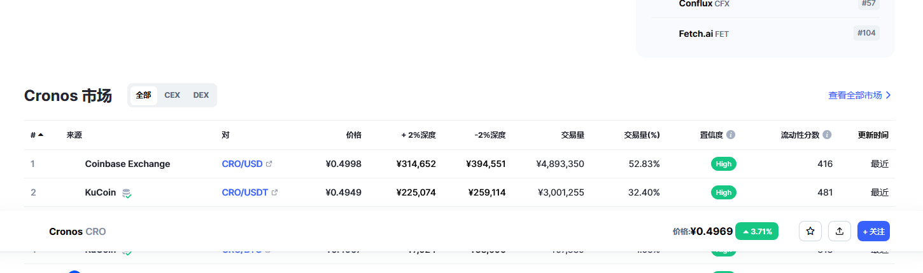Screen dimensions: 923x273
Task: Switch to the DEX tab
Action: [x=201, y=95]
